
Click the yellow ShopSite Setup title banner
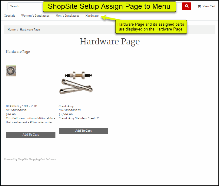coord(109,6)
